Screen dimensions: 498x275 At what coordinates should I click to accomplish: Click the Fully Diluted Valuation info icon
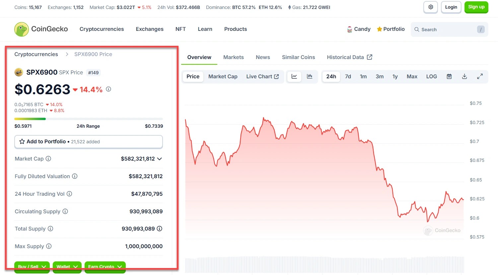point(75,176)
